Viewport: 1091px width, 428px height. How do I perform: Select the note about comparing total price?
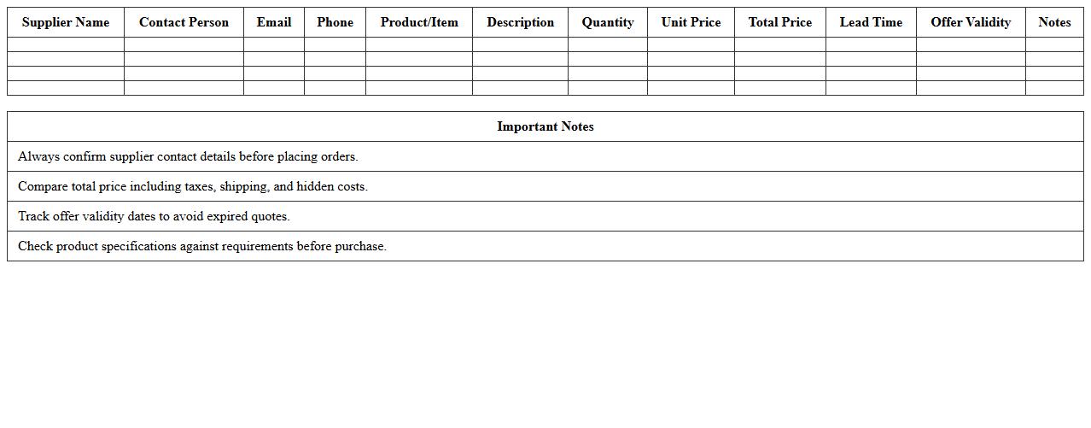193,186
